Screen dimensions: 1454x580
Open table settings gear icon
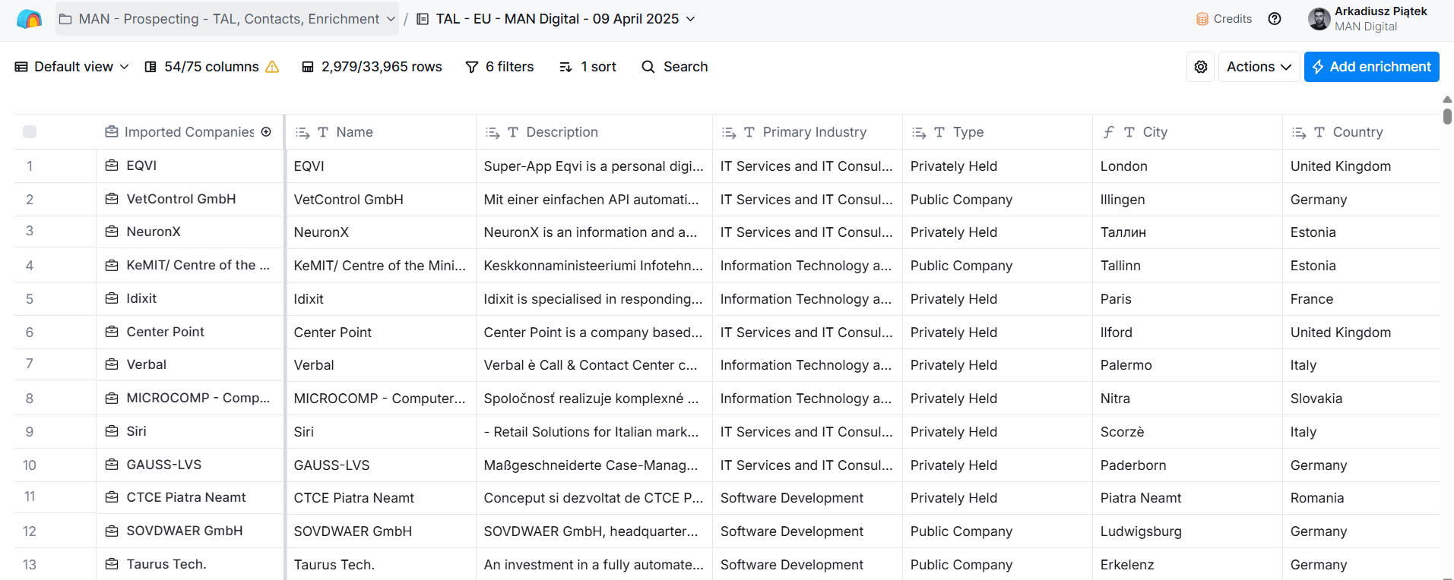[1201, 67]
